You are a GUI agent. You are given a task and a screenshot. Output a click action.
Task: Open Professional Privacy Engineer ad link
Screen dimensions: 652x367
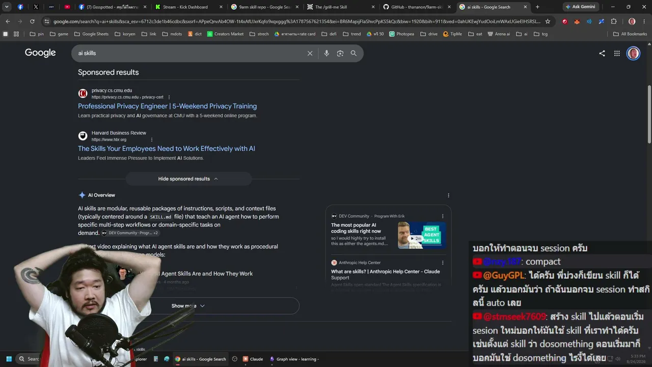coord(167,106)
